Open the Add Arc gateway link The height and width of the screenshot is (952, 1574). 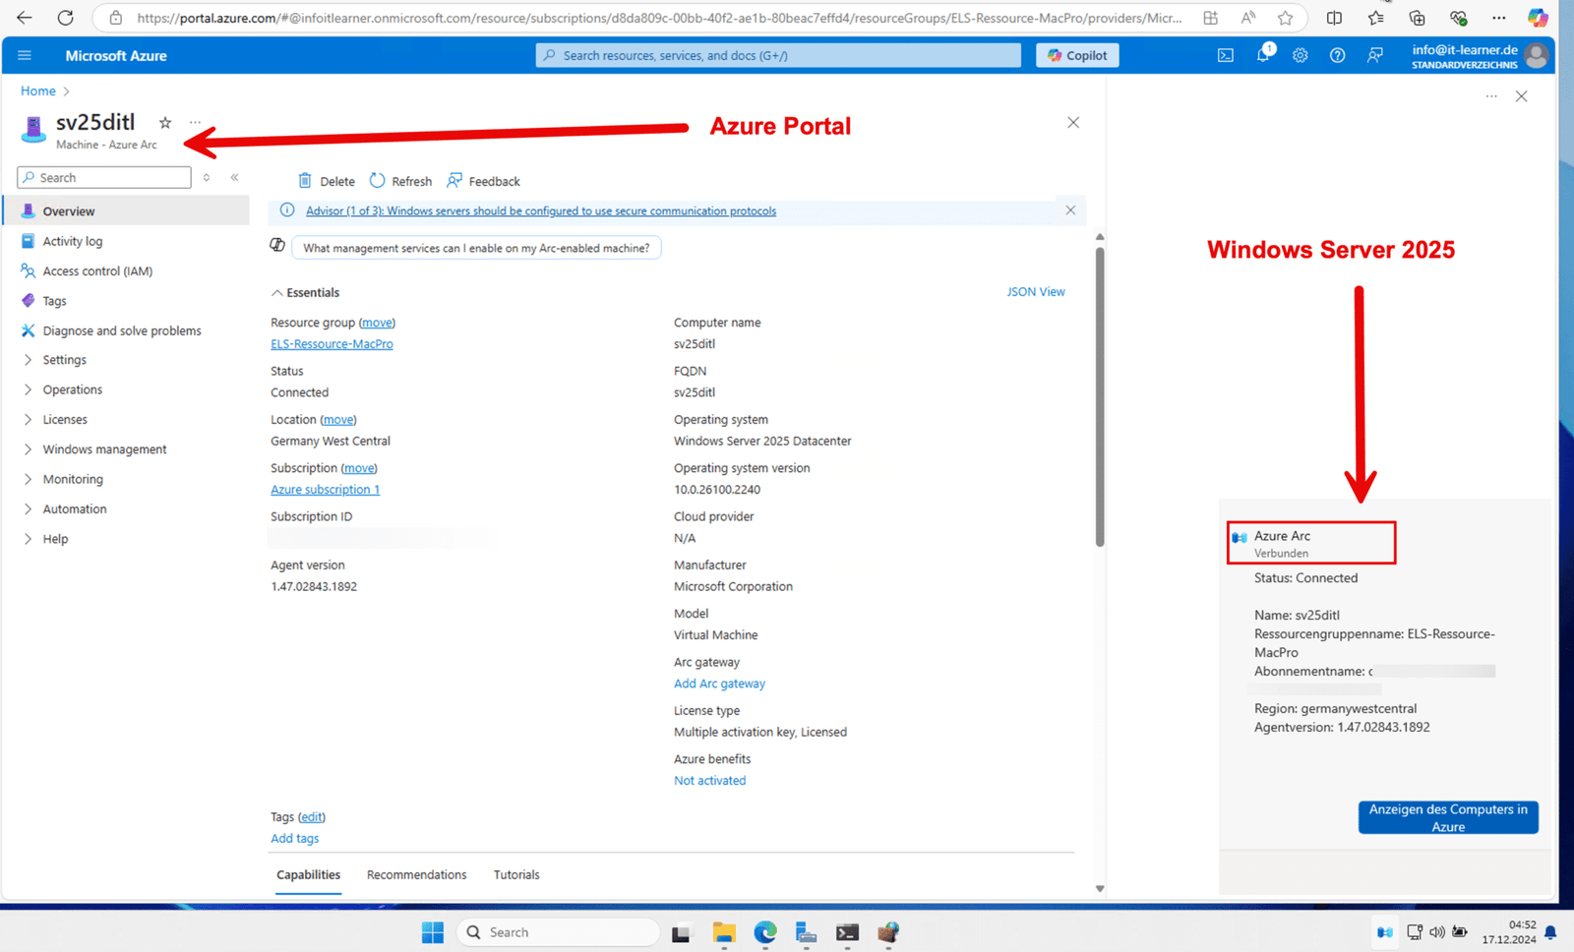point(719,683)
